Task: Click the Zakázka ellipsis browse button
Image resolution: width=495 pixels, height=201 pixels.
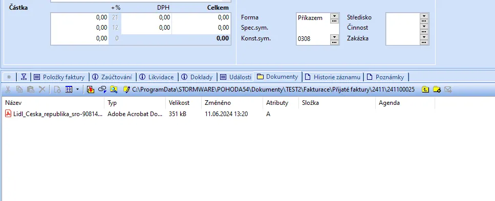Action: [424, 42]
